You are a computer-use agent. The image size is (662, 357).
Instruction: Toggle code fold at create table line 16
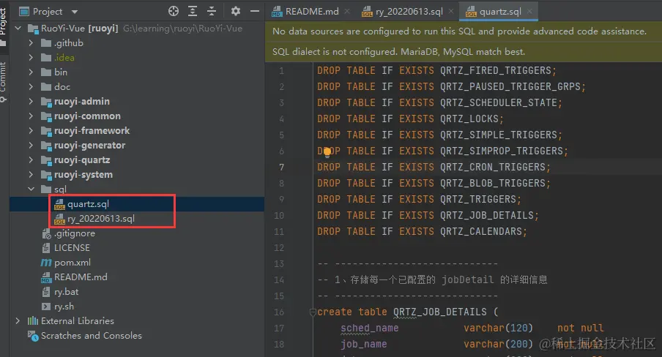tap(313, 312)
